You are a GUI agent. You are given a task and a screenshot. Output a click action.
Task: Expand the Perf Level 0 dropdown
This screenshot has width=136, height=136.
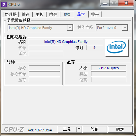point(125,28)
